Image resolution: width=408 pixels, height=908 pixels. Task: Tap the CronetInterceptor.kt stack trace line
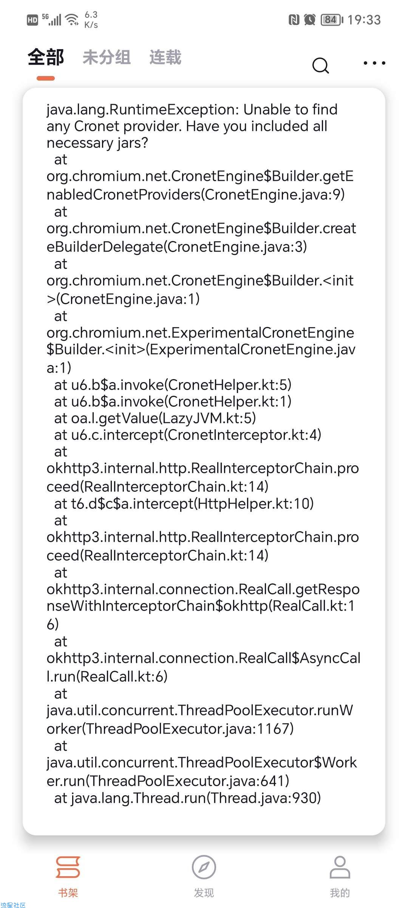[188, 435]
